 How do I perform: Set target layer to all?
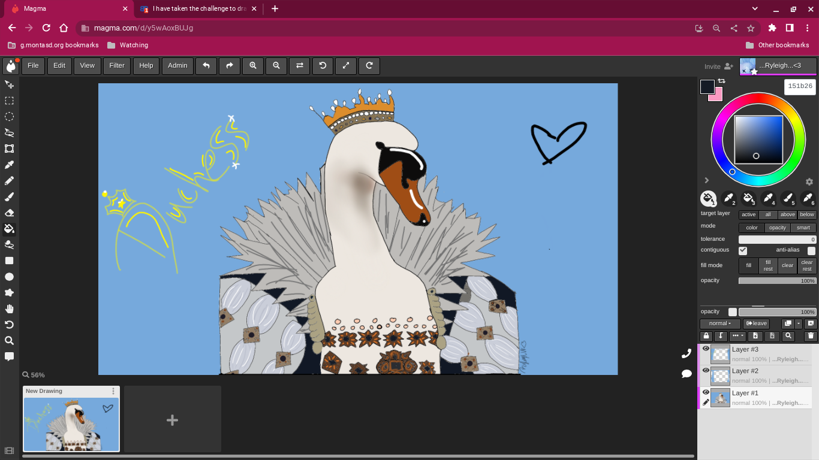768,214
